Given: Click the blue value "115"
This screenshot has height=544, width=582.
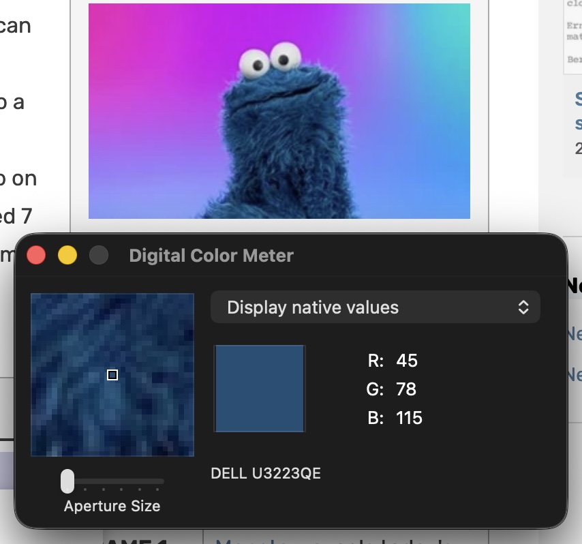Looking at the screenshot, I should point(409,418).
